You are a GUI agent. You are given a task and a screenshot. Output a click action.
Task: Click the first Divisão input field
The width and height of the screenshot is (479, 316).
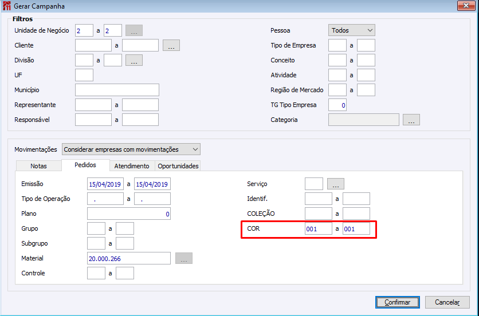click(x=84, y=60)
